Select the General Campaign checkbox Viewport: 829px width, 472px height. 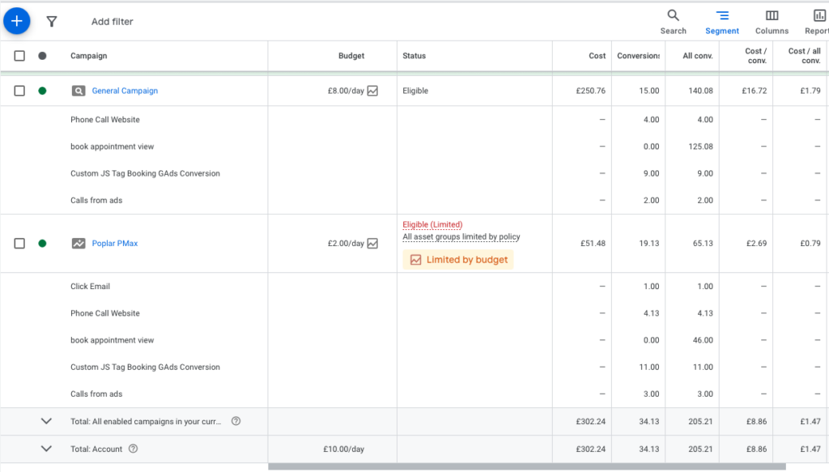click(19, 91)
